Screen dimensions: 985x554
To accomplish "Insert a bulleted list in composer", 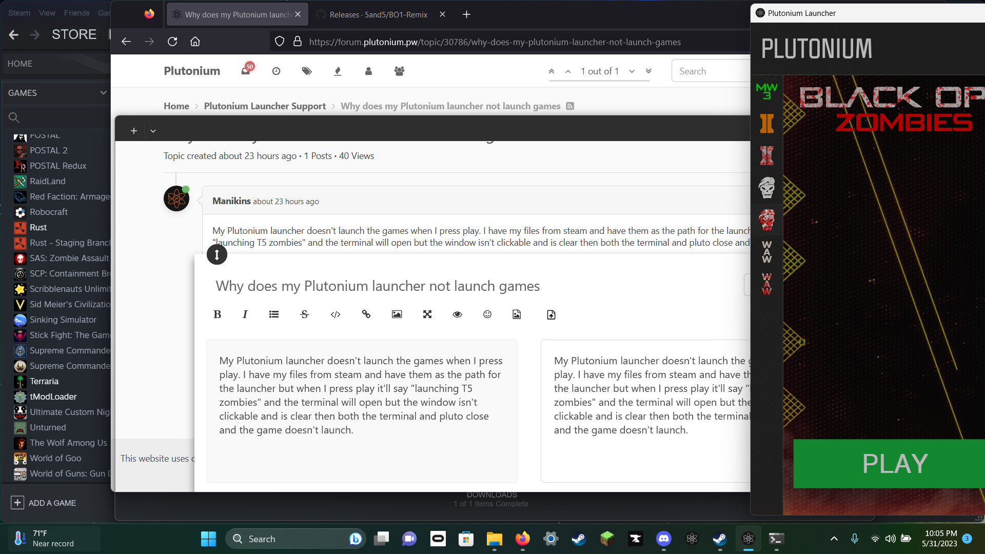I will pyautogui.click(x=274, y=314).
